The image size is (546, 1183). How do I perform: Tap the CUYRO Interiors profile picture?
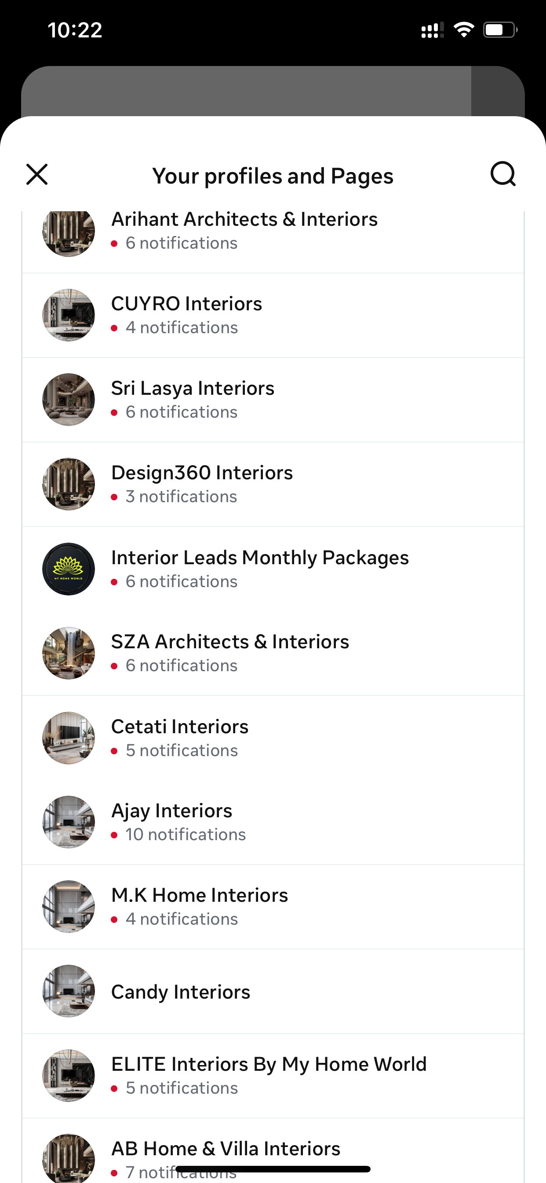(69, 315)
